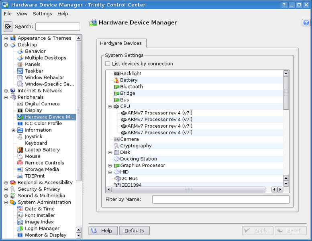
Task: Click the Regional & Accessibility flag icon
Action: point(13,182)
